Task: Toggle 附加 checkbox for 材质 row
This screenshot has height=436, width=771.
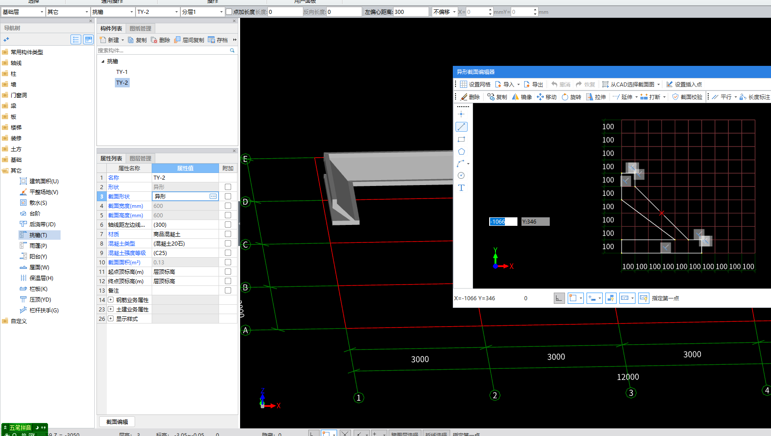Action: [228, 234]
